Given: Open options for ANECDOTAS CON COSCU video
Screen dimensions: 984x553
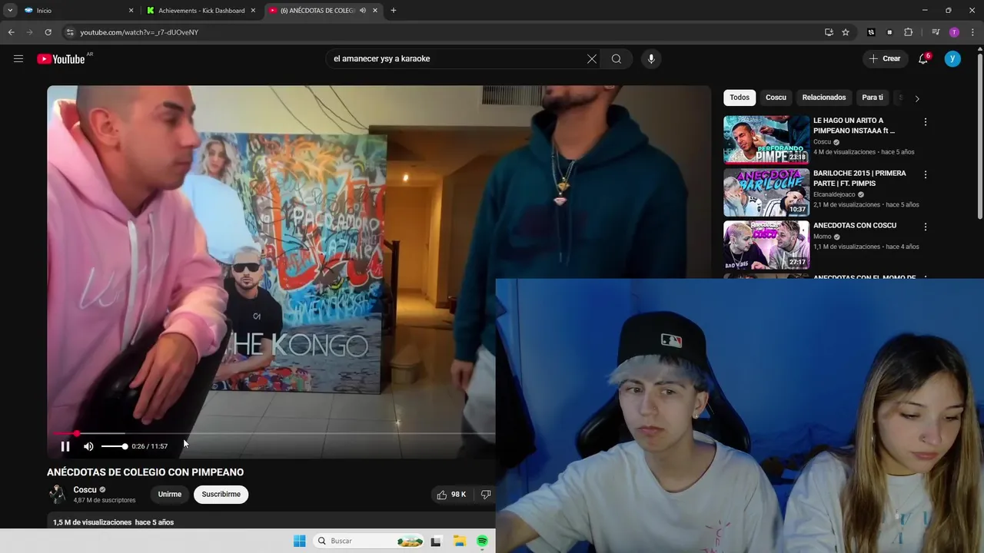Looking at the screenshot, I should click(x=925, y=227).
